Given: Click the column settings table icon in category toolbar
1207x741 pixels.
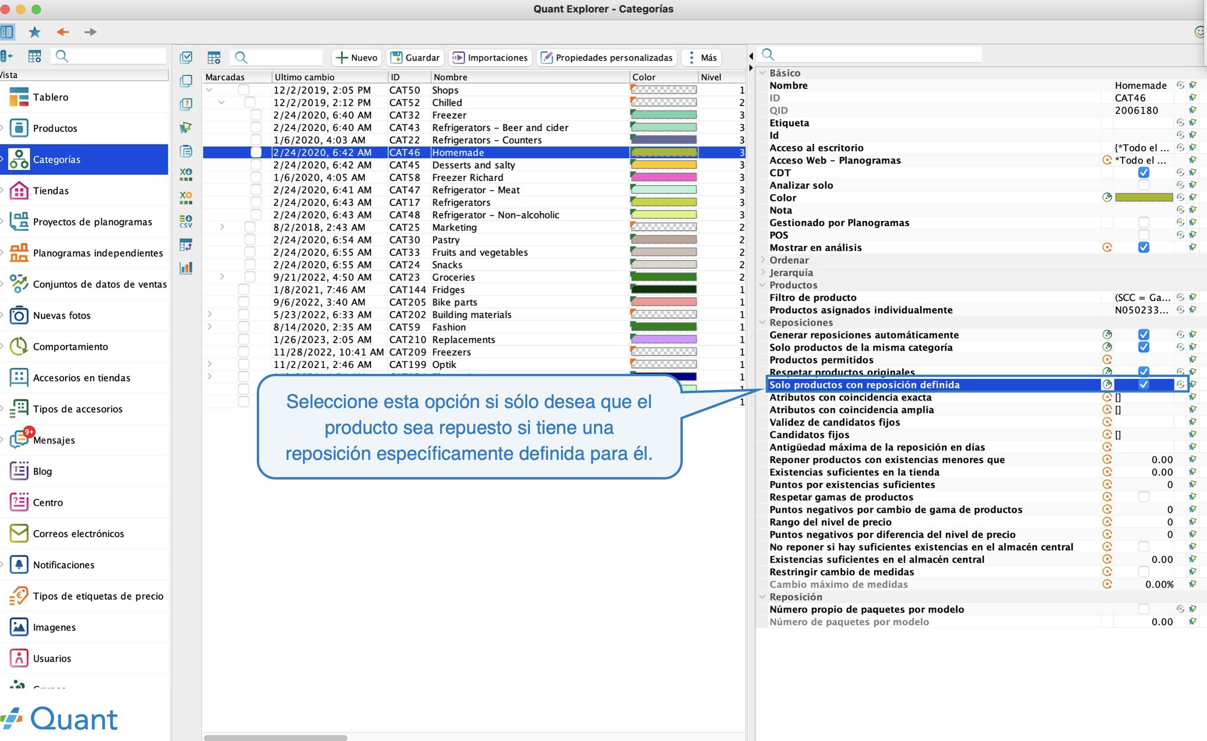Looking at the screenshot, I should 214,58.
